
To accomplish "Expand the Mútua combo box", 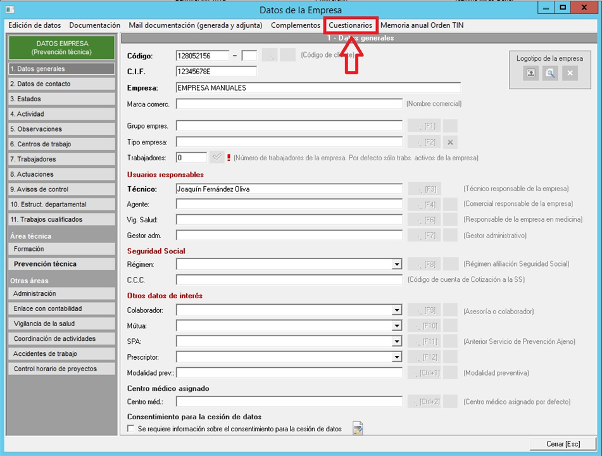I will 397,326.
